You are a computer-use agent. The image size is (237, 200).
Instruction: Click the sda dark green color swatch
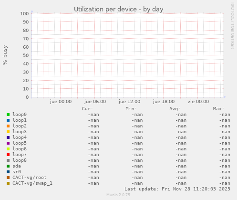click(8, 166)
